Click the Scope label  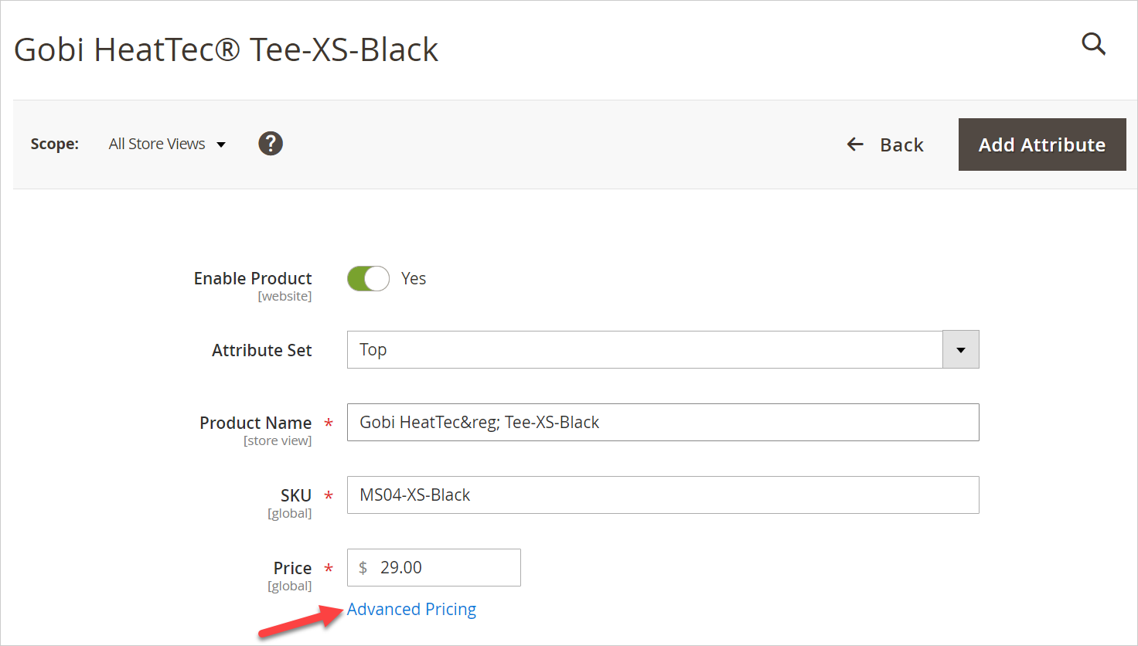click(55, 144)
